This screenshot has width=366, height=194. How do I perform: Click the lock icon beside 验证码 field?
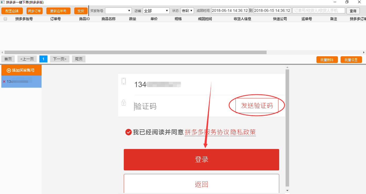pyautogui.click(x=124, y=103)
